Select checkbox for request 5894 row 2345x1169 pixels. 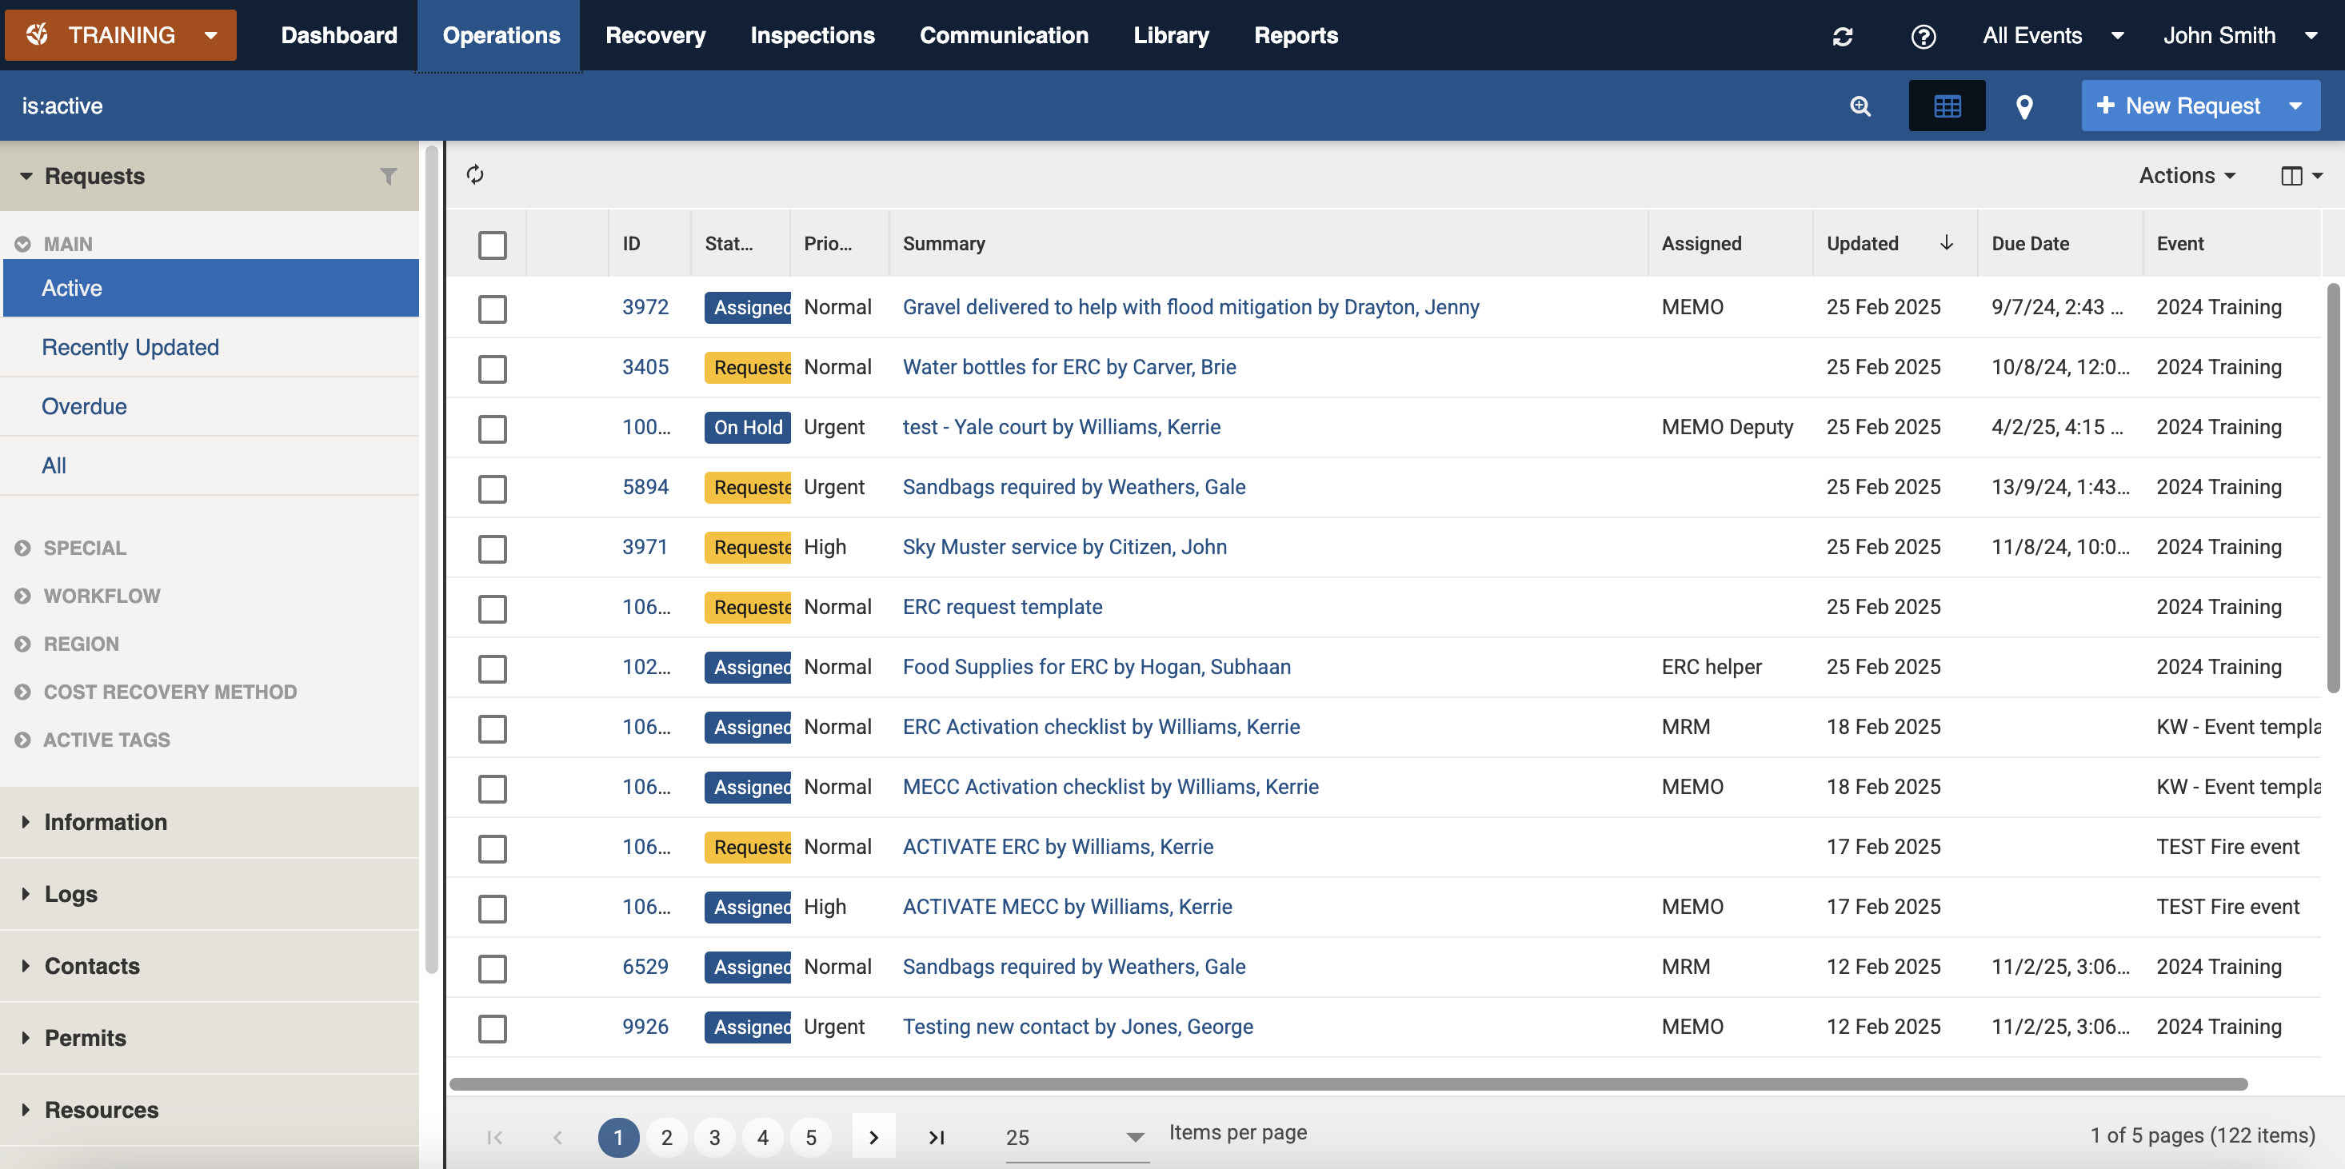(x=493, y=489)
